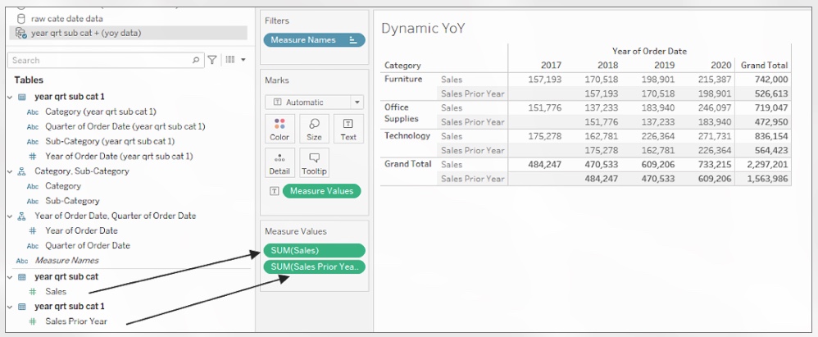The width and height of the screenshot is (818, 337).
Task: Open the Size mark property
Action: (314, 129)
